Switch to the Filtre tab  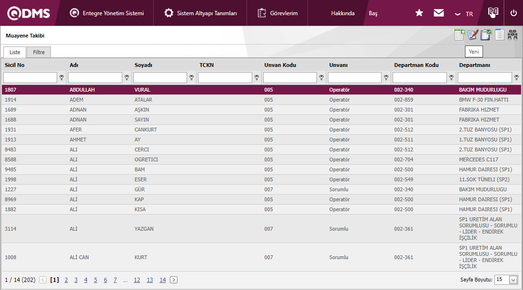coord(39,52)
